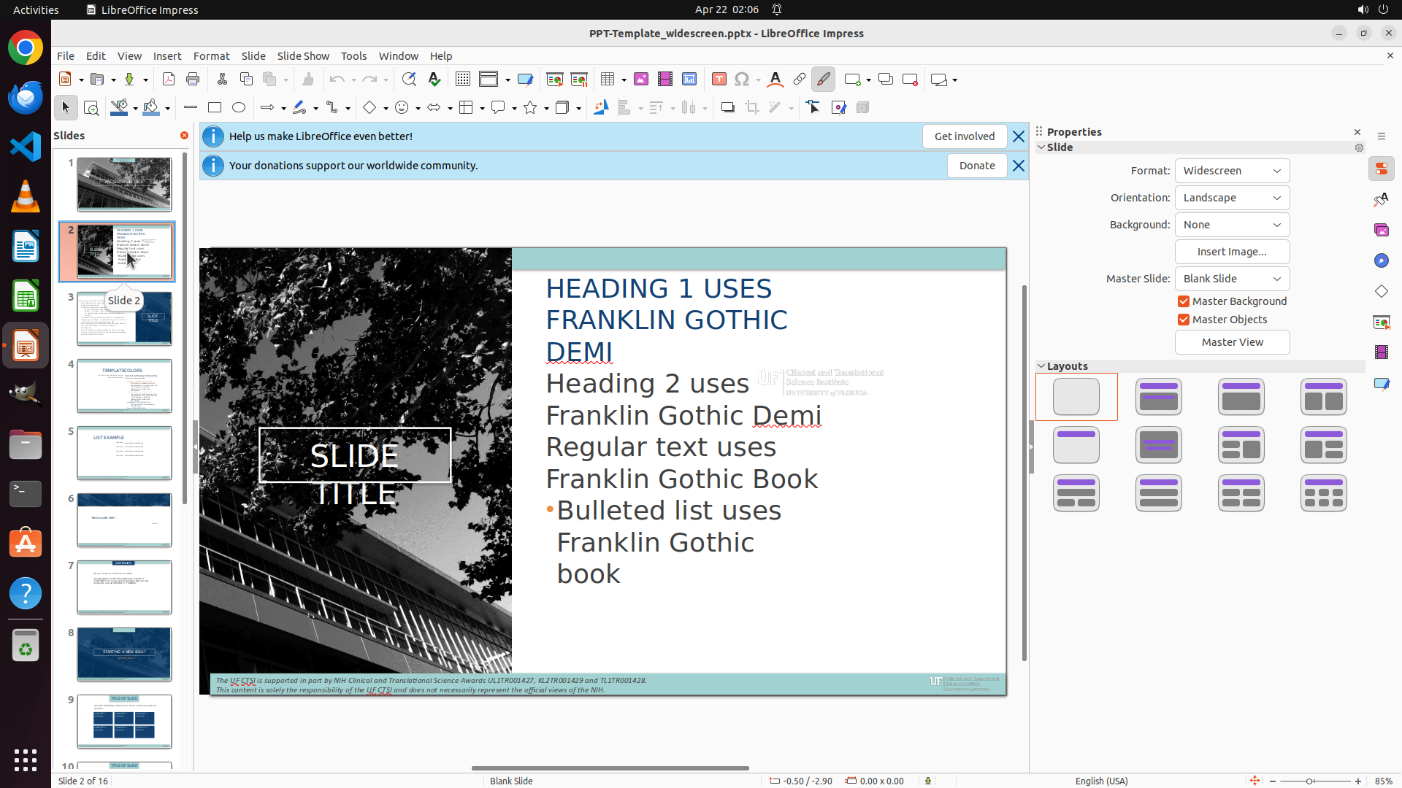Screen dimensions: 1402x788
Task: Click the Insert Table icon
Action: 608,80
